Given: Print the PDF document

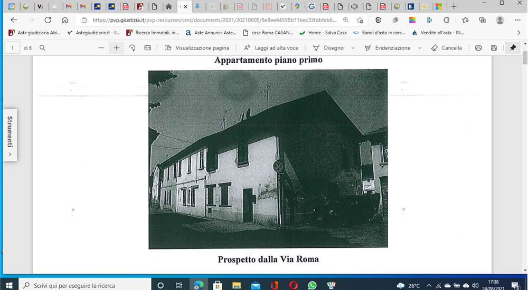Looking at the screenshot, I should tap(478, 48).
